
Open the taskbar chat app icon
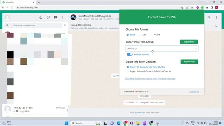[x=112, y=123]
